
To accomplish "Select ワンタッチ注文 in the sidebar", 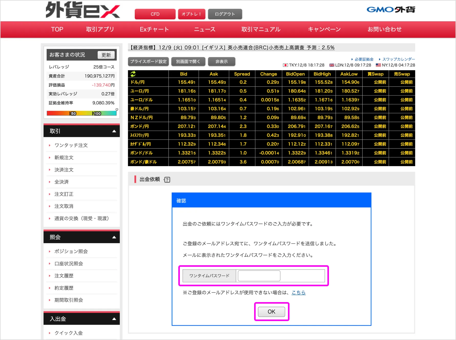I will (x=71, y=145).
